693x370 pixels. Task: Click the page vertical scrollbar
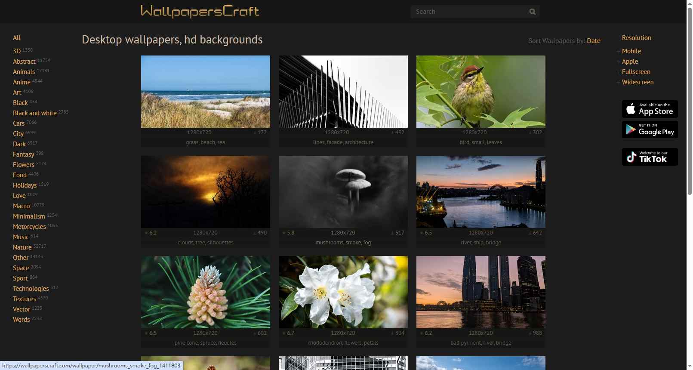coord(690,185)
